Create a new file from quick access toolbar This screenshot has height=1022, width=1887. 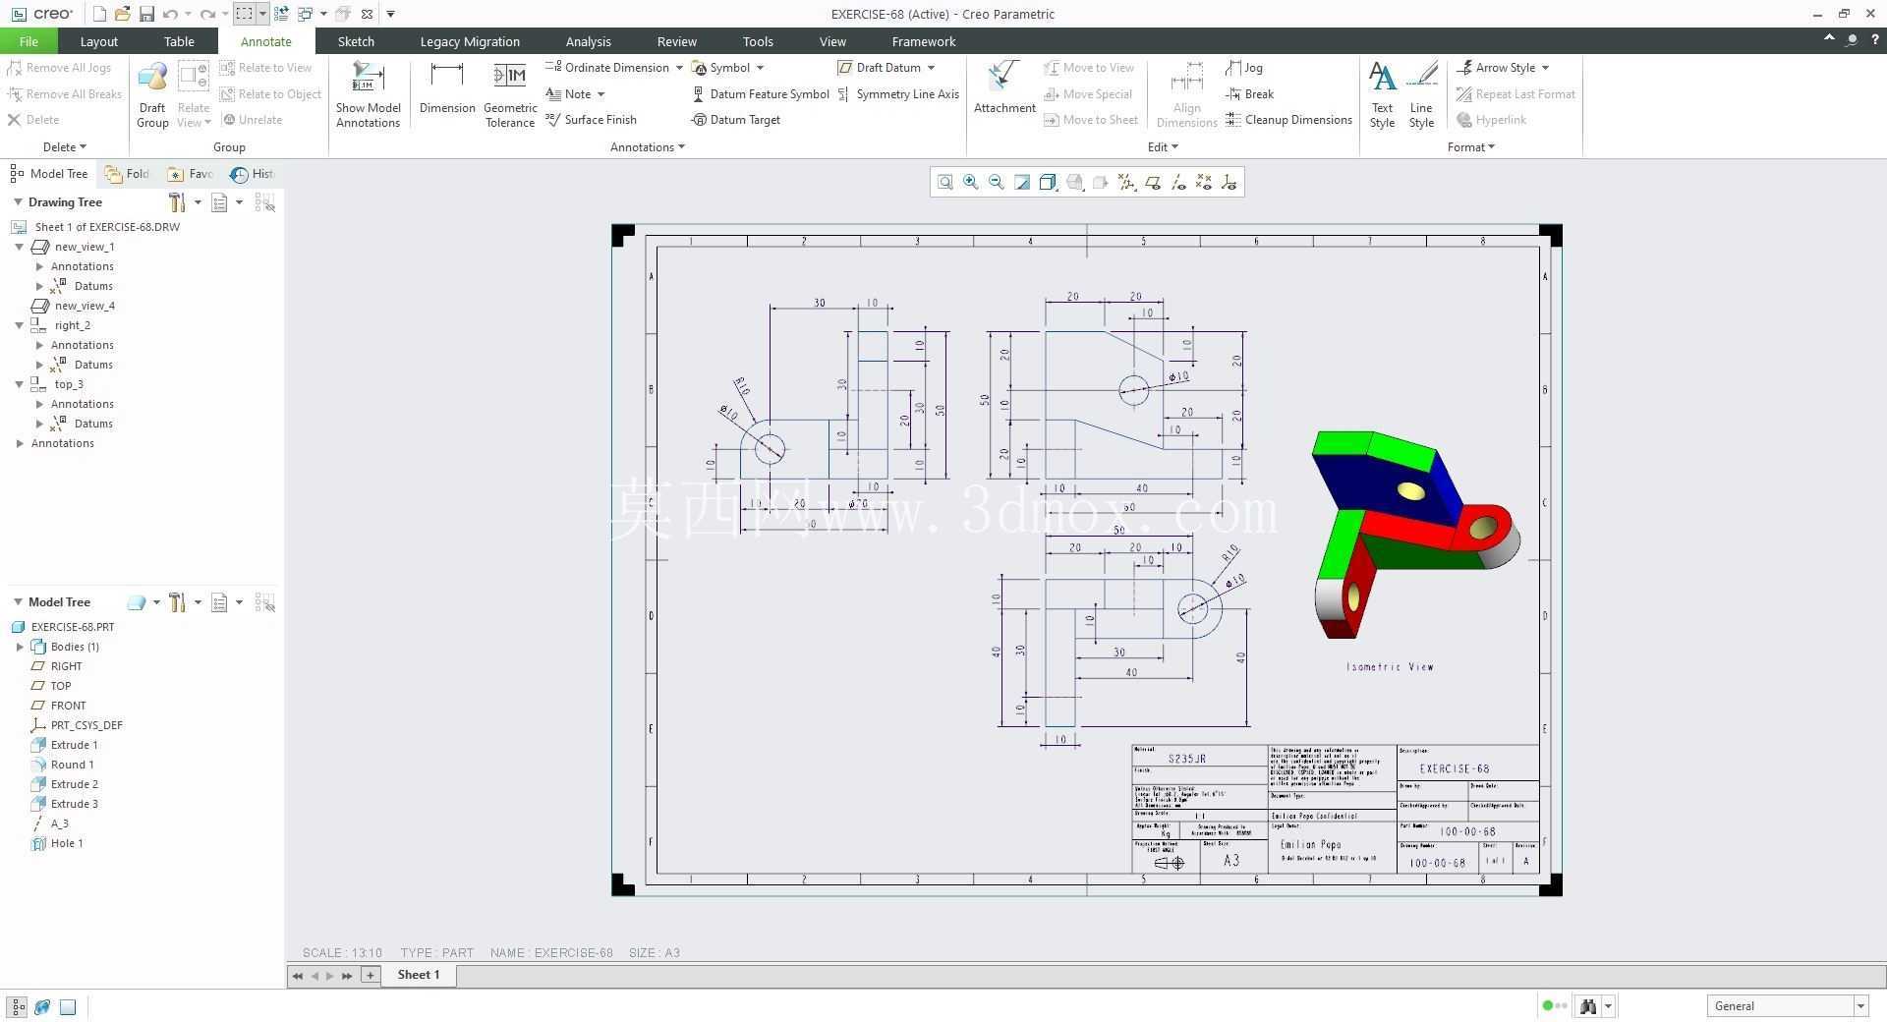point(99,14)
